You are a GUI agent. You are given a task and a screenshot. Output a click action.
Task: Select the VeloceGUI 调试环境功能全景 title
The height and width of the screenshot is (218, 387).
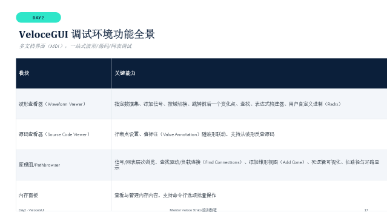coord(87,35)
